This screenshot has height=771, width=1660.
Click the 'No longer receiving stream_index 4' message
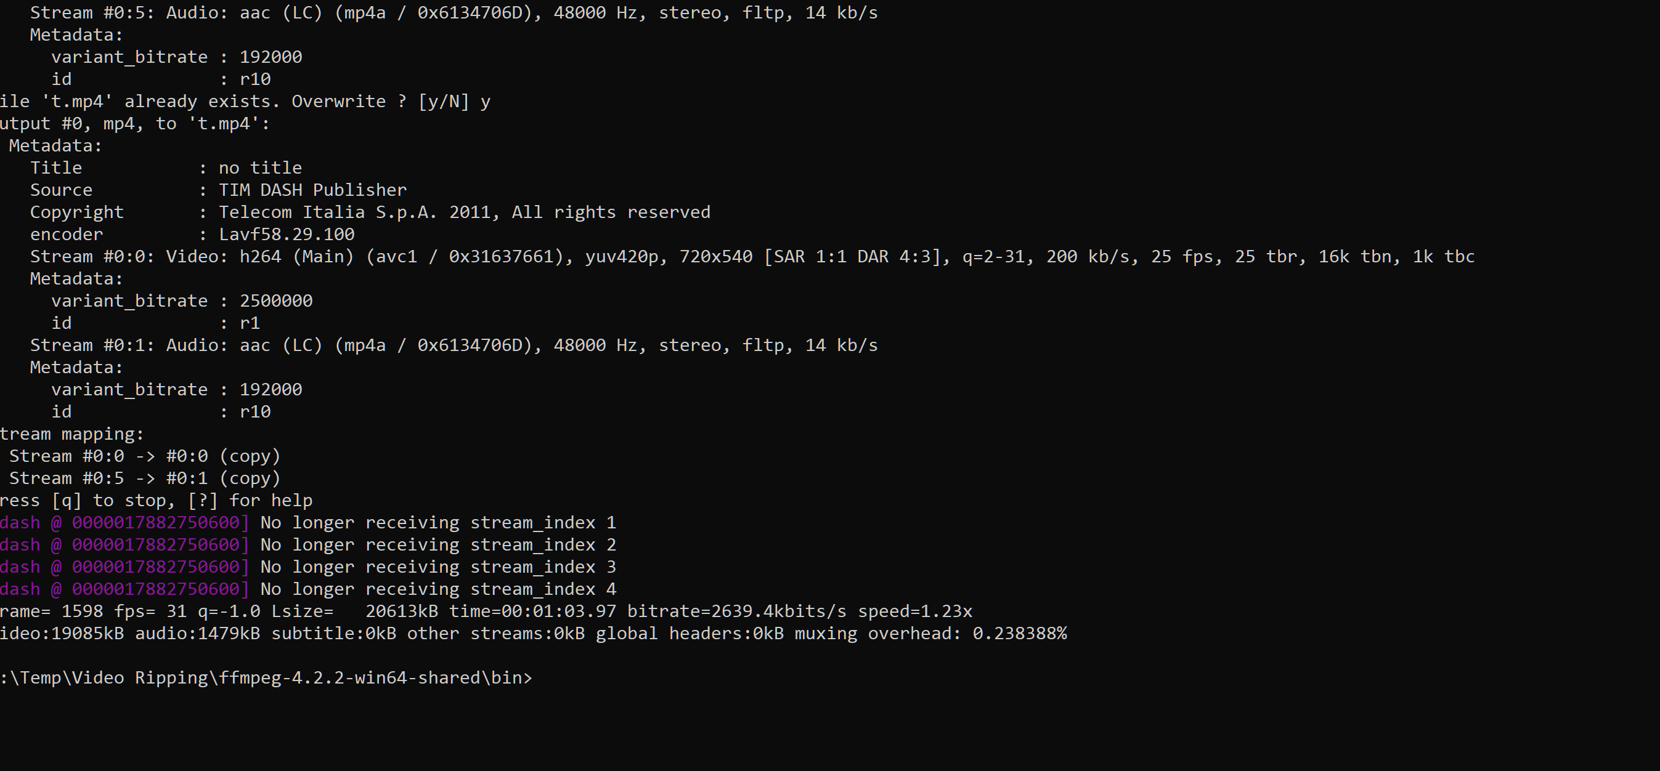437,589
